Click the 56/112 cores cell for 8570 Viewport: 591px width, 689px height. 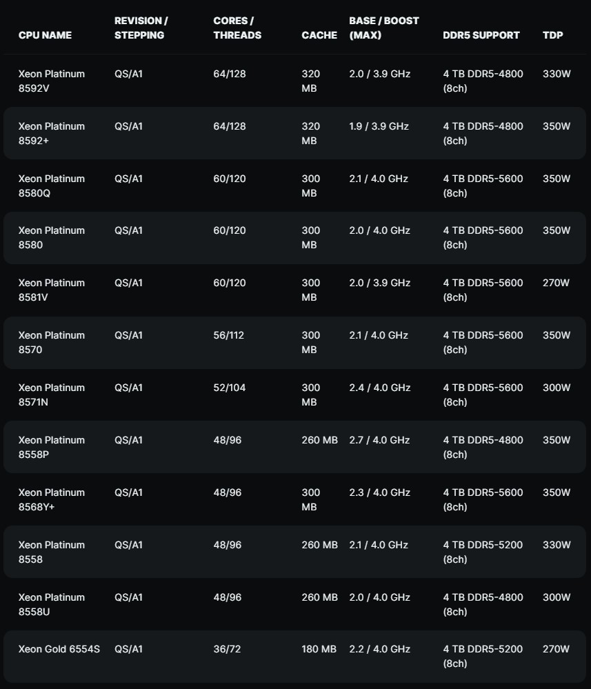coord(228,335)
